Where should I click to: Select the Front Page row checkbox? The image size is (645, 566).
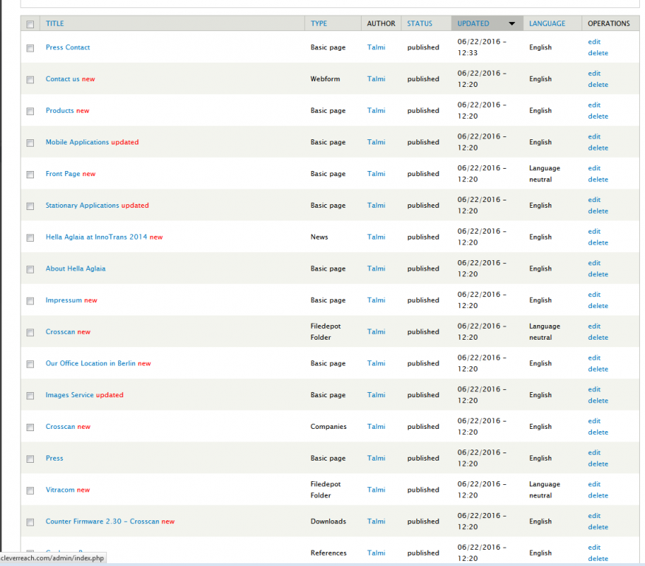click(30, 175)
